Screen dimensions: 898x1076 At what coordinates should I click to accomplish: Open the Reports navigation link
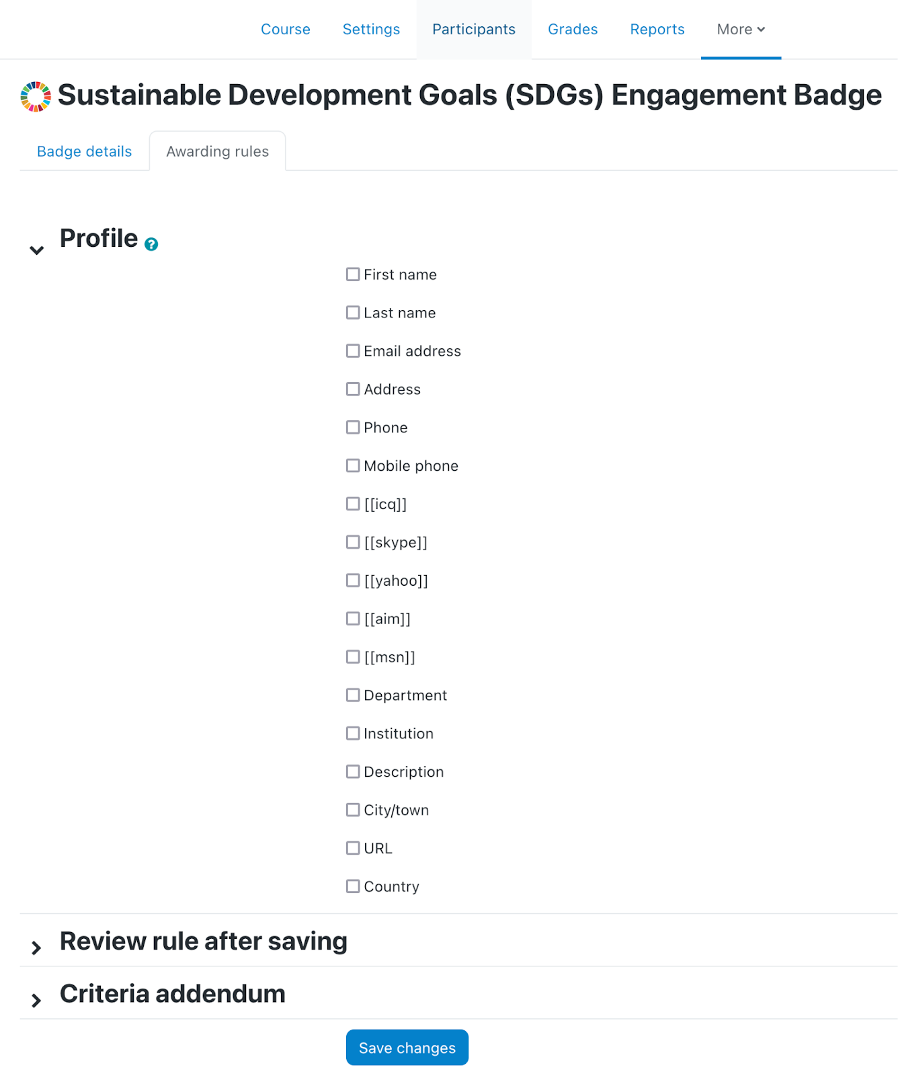(x=657, y=30)
